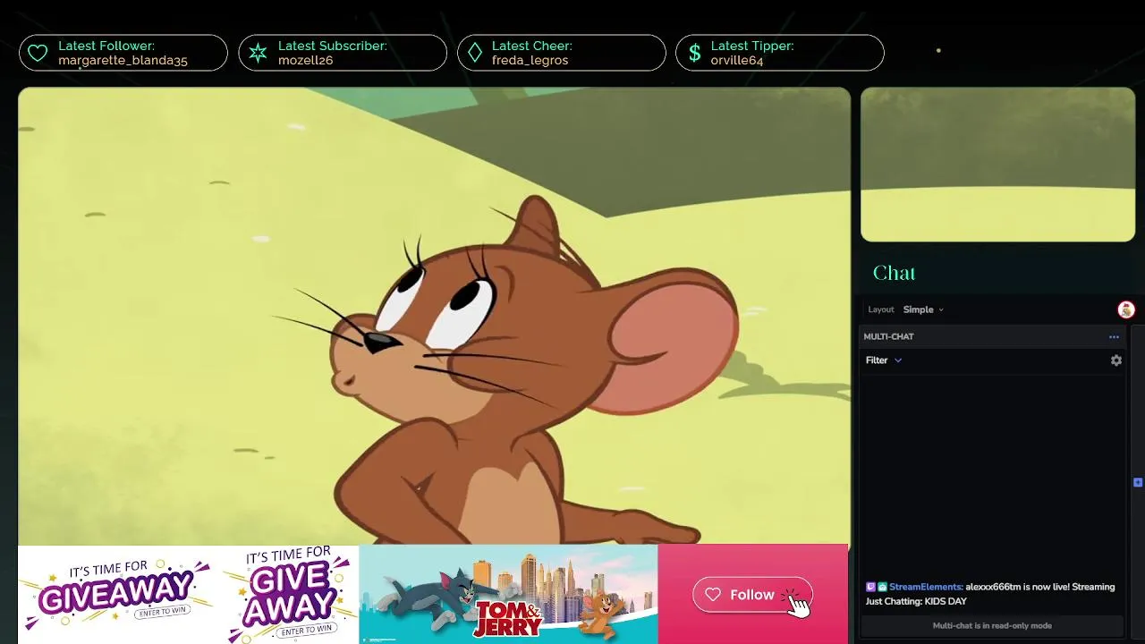Click the small webcam preview above Chat
Image resolution: width=1145 pixels, height=644 pixels.
tap(997, 165)
